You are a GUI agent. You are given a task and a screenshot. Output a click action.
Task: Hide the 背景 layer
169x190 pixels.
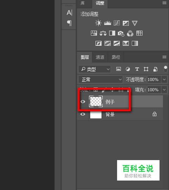(x=83, y=114)
